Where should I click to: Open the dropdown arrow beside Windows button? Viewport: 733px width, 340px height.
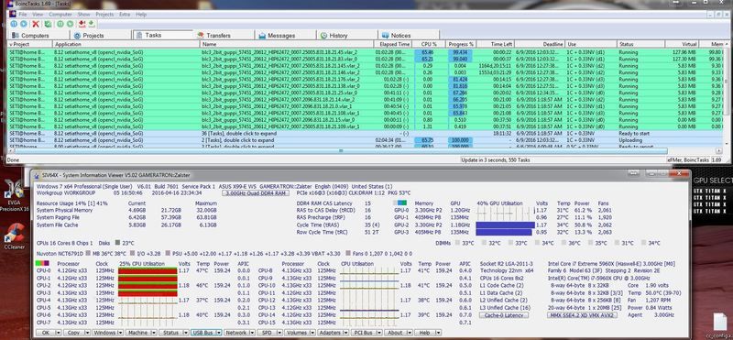[120, 333]
